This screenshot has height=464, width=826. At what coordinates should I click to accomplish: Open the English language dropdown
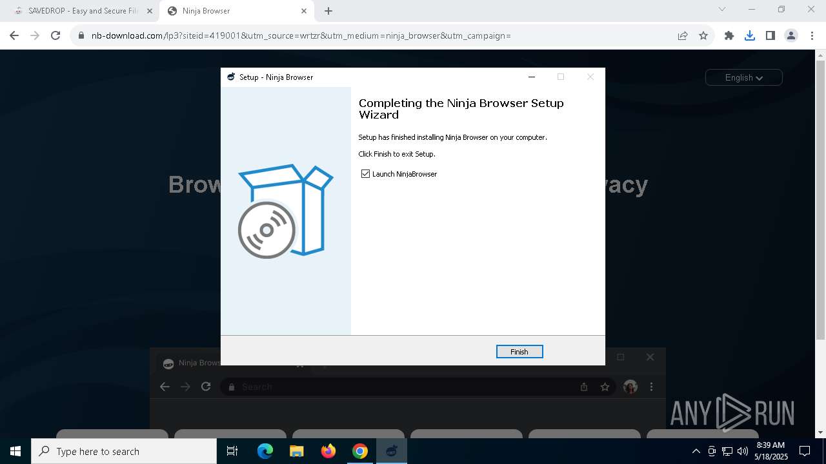tap(743, 77)
